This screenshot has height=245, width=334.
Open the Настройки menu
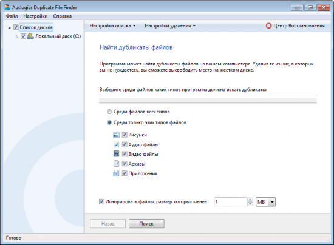35,16
